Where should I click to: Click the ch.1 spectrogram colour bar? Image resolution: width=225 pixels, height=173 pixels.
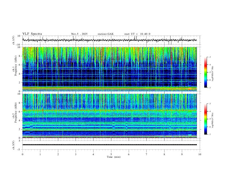click(205, 72)
